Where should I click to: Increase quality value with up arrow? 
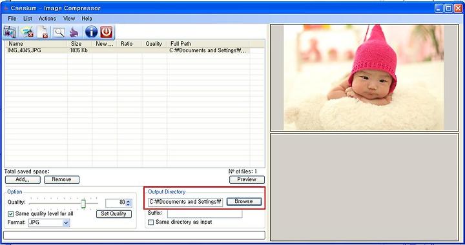[128, 201]
